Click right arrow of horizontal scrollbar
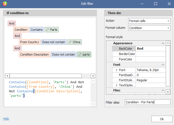The image size is (174, 125). click(x=93, y=76)
